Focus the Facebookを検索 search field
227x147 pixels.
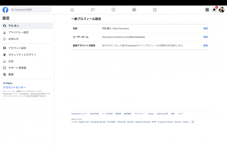pos(31,10)
